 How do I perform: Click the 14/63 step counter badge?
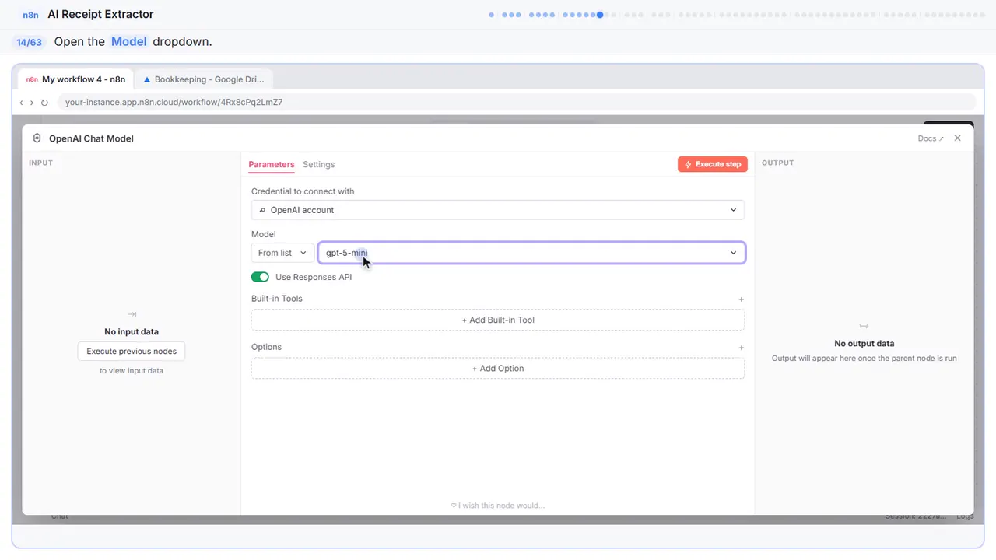[29, 42]
